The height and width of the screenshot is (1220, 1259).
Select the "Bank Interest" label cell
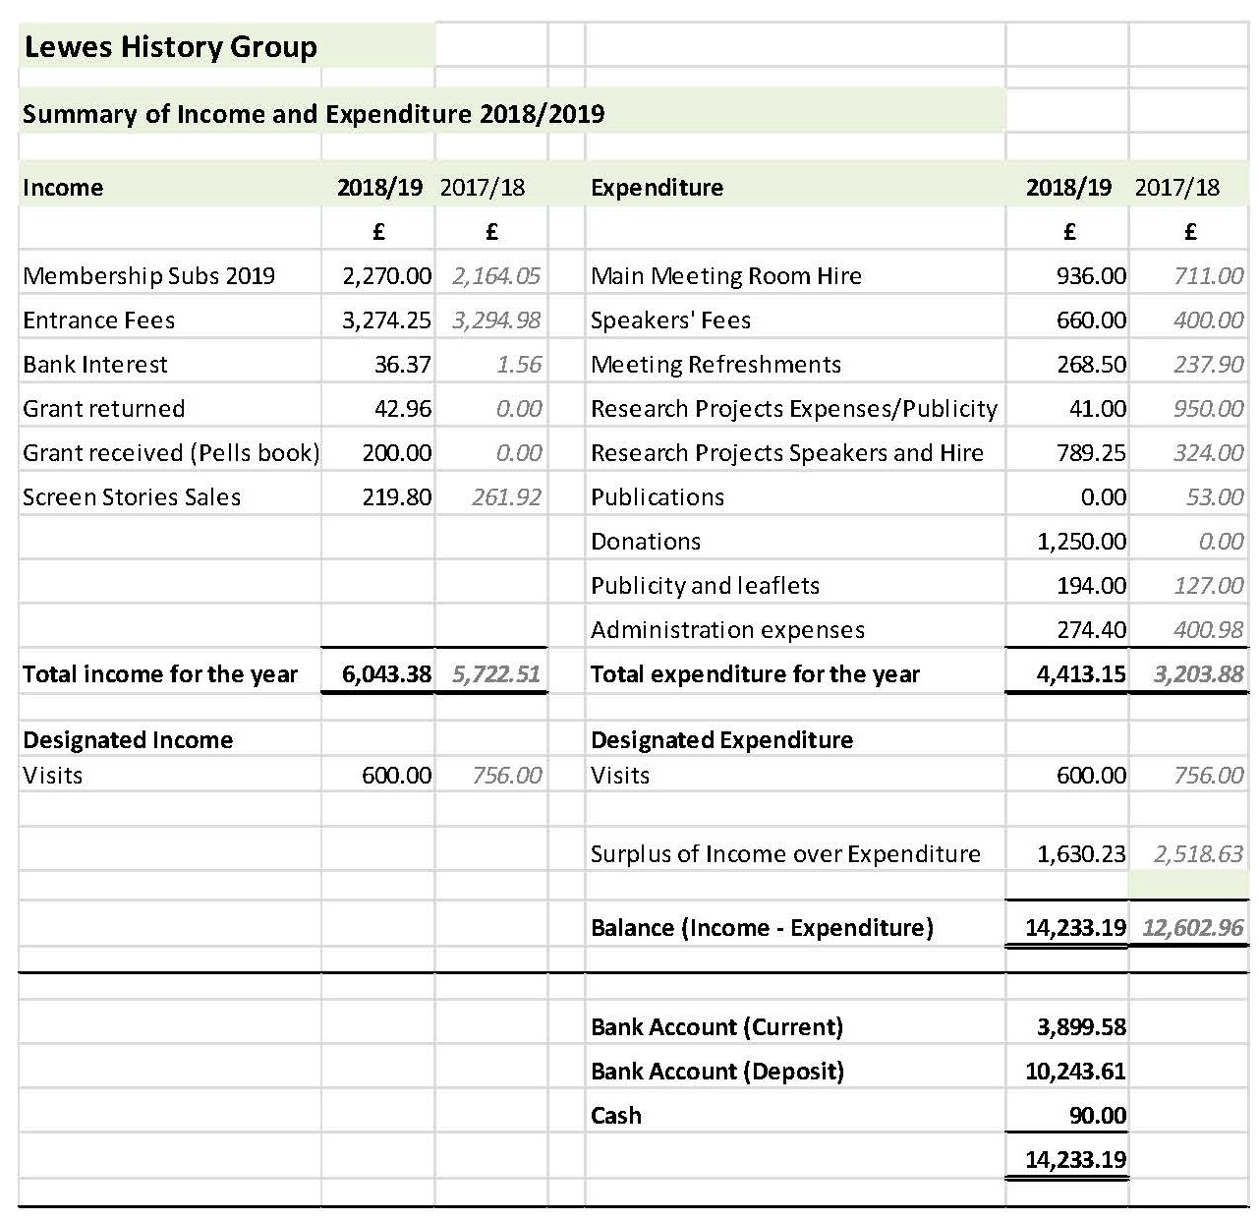[x=95, y=365]
